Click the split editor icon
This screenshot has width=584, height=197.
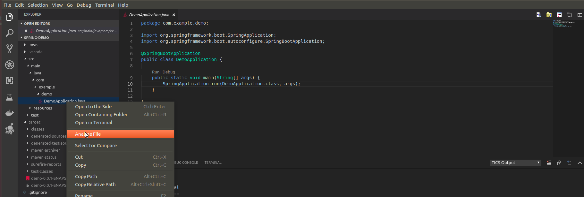pyautogui.click(x=580, y=15)
